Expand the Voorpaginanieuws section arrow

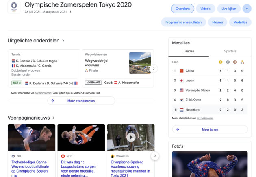(53, 118)
